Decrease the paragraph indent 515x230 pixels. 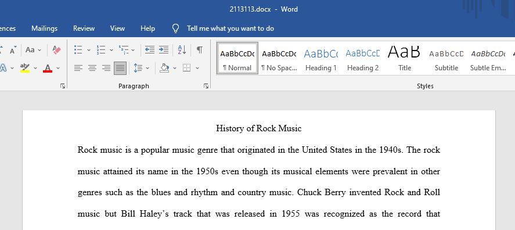tap(150, 50)
